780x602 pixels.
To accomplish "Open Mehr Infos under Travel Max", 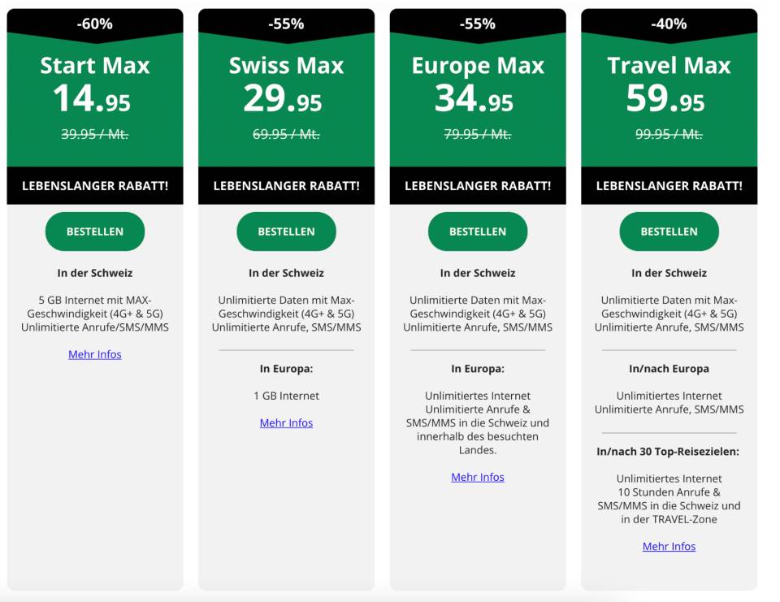I will (669, 546).
